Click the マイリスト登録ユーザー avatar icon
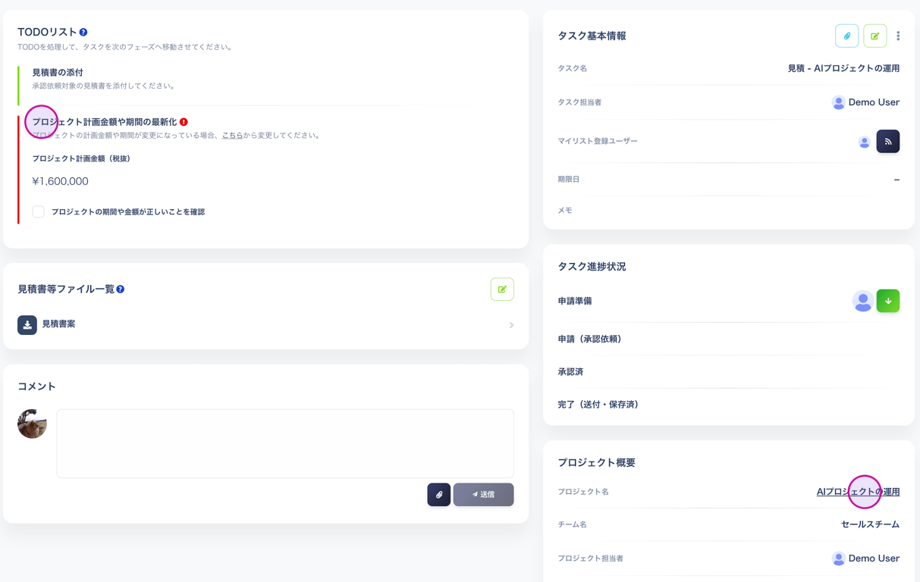Viewport: 920px width, 582px height. 864,142
